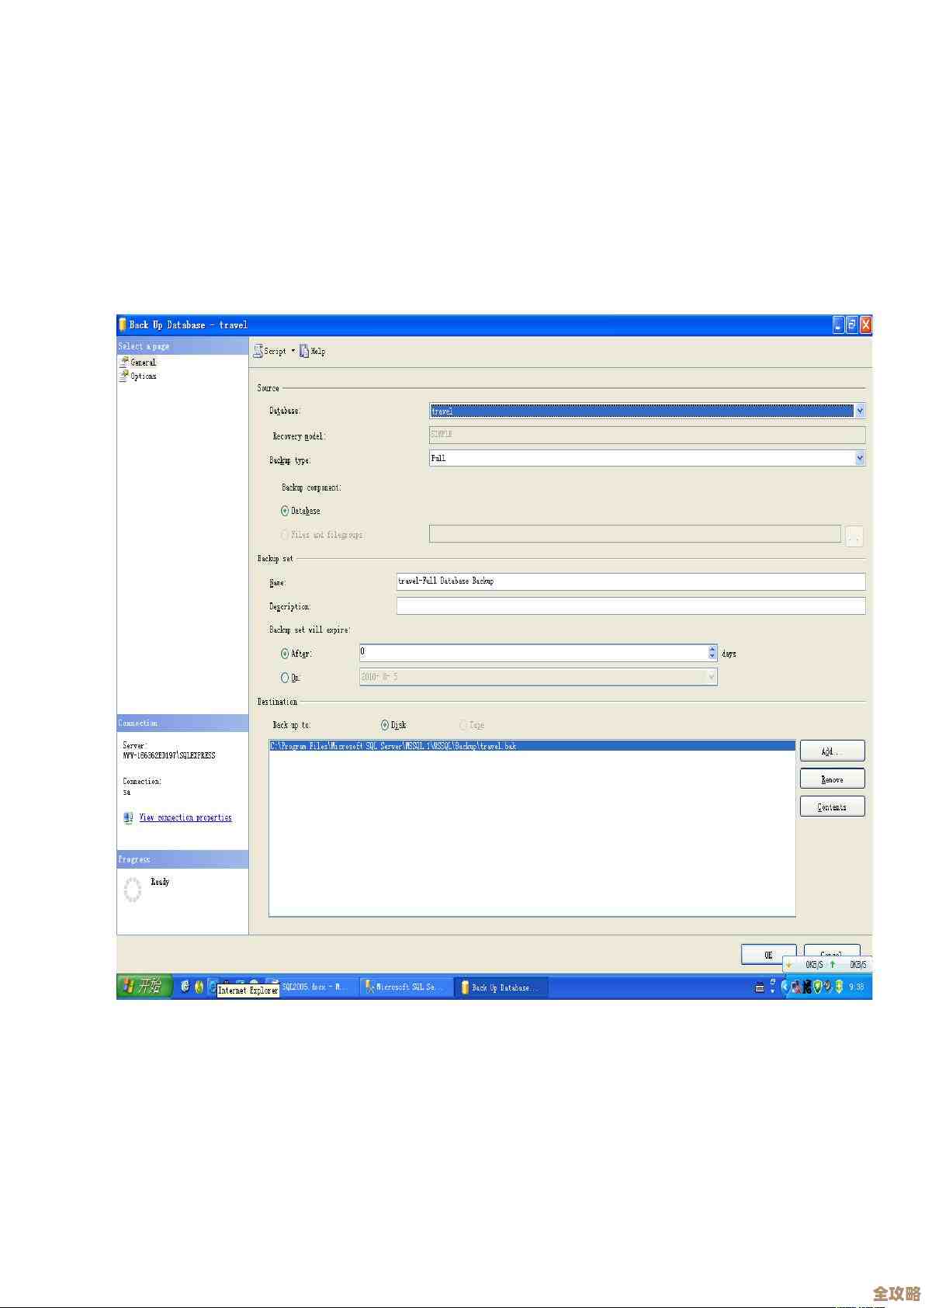Select the General page icon

coord(124,362)
